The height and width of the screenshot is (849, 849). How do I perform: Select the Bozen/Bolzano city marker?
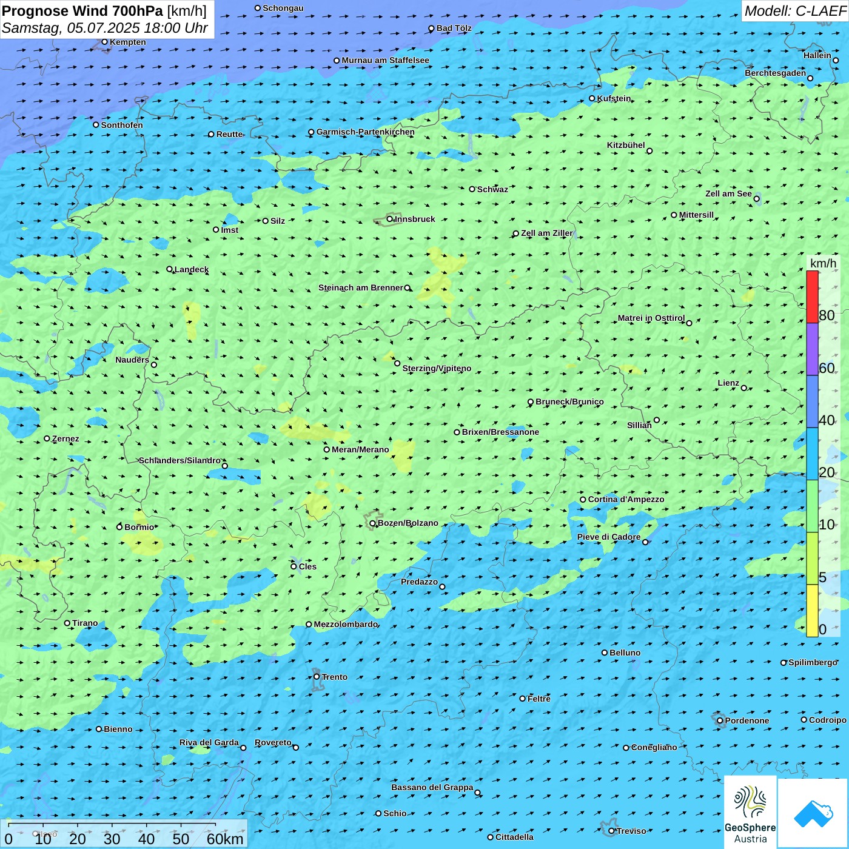pyautogui.click(x=372, y=523)
